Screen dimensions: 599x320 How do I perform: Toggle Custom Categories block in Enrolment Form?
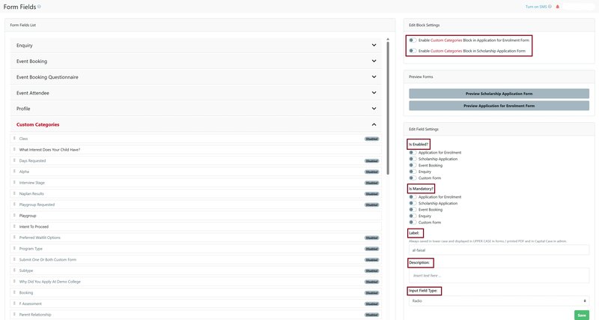[x=413, y=40]
